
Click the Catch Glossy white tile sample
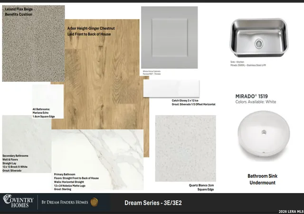point(171,88)
